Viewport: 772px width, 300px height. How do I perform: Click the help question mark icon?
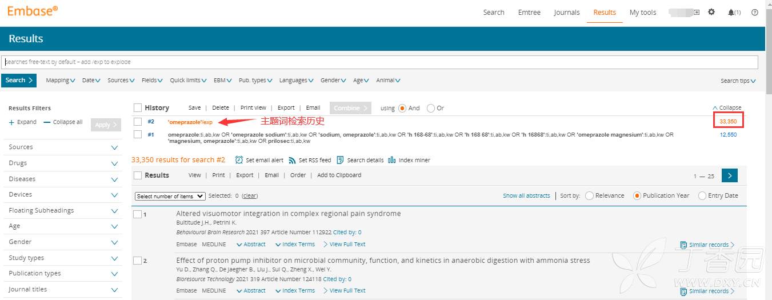pos(755,12)
